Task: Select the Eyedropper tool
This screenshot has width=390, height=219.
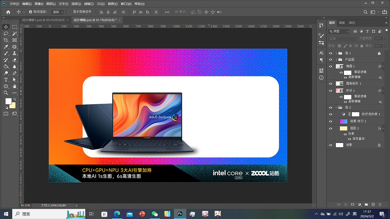Action: [x=6, y=47]
